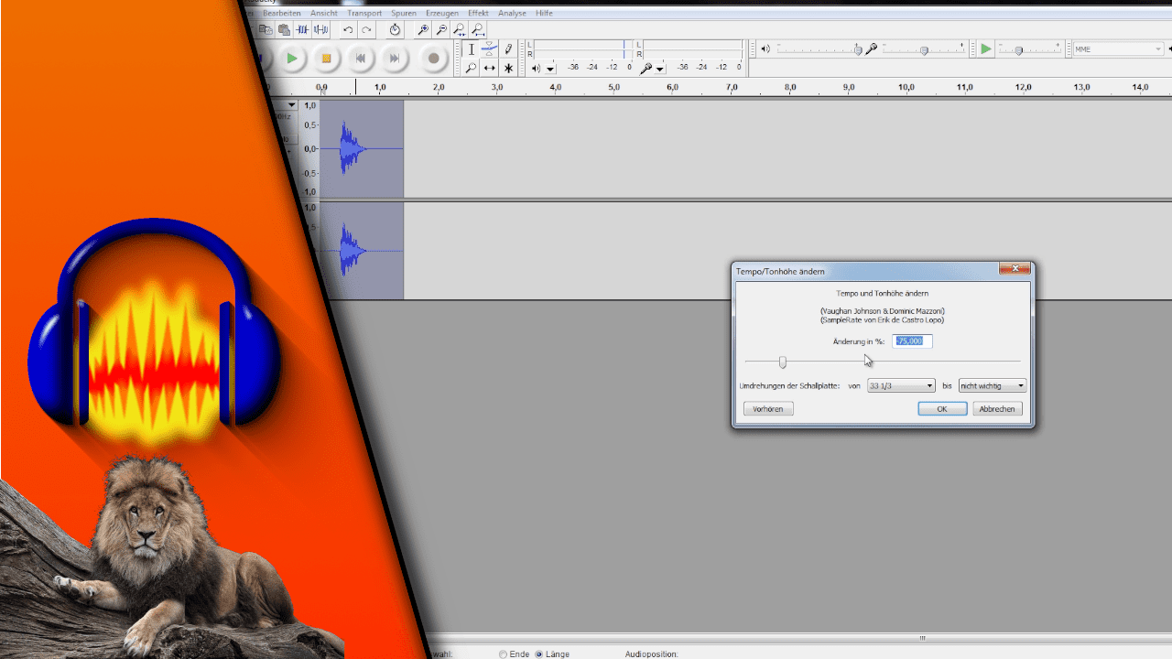Click the tempo change percentage slider handle

click(782, 362)
